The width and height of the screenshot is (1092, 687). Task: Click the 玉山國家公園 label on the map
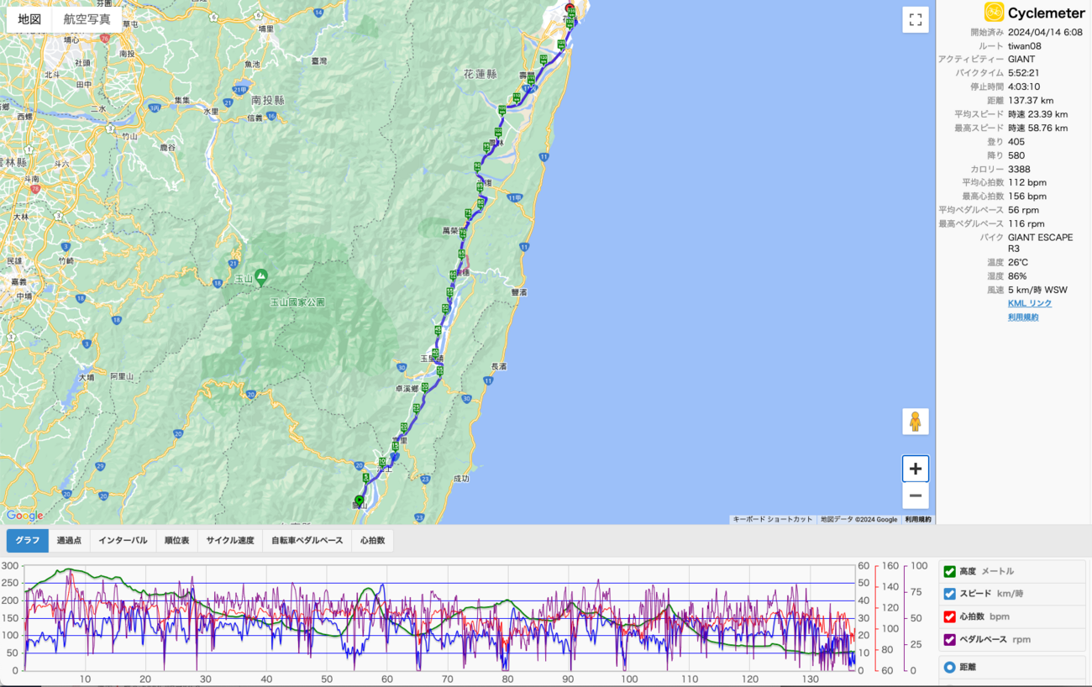[x=297, y=302]
